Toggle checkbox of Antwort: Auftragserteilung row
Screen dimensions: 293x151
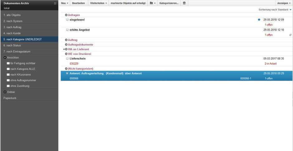click(67, 73)
